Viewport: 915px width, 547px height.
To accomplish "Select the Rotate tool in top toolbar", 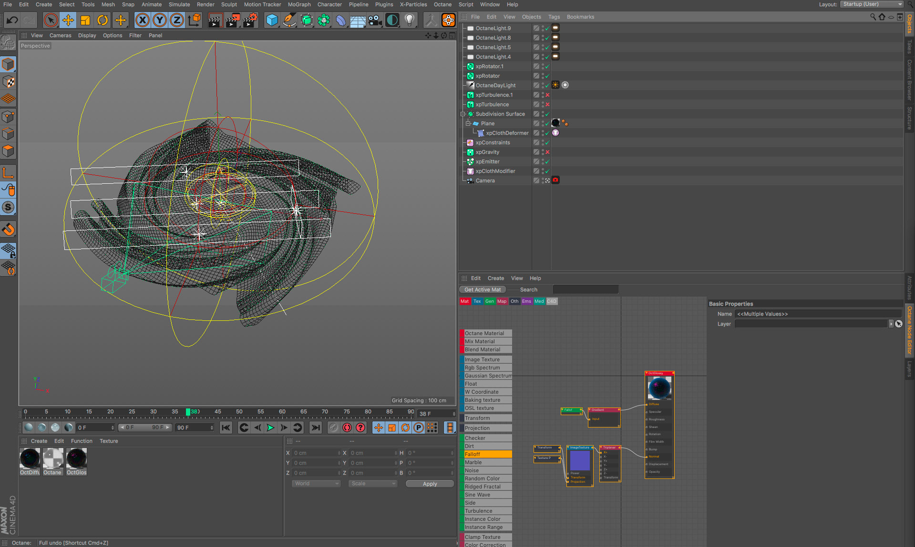I will 103,20.
